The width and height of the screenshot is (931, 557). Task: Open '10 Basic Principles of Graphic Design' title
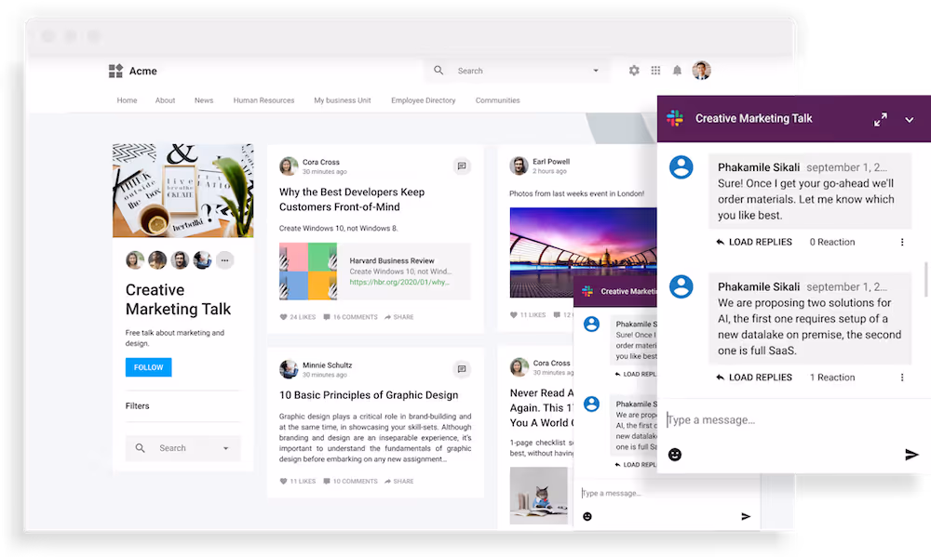[369, 395]
